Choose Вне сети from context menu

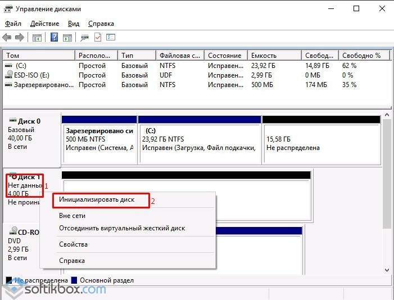click(72, 215)
